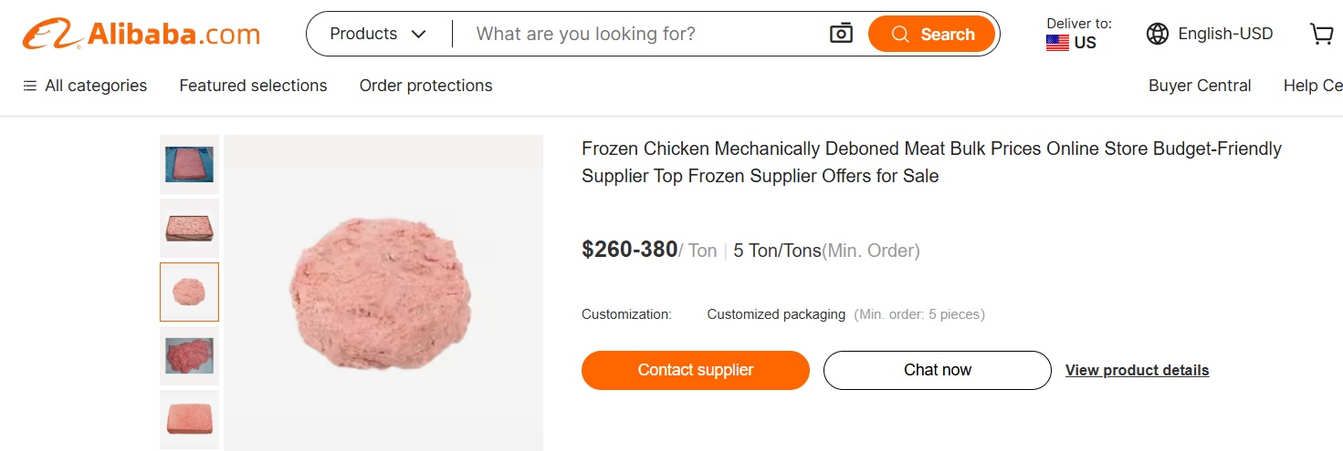1343x451 pixels.
Task: Open the shopping cart
Action: (x=1321, y=35)
